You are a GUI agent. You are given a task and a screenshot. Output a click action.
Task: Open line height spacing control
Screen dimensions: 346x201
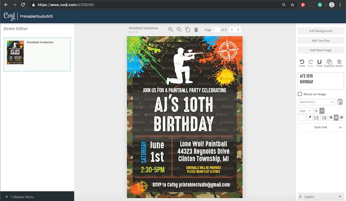tap(324, 117)
